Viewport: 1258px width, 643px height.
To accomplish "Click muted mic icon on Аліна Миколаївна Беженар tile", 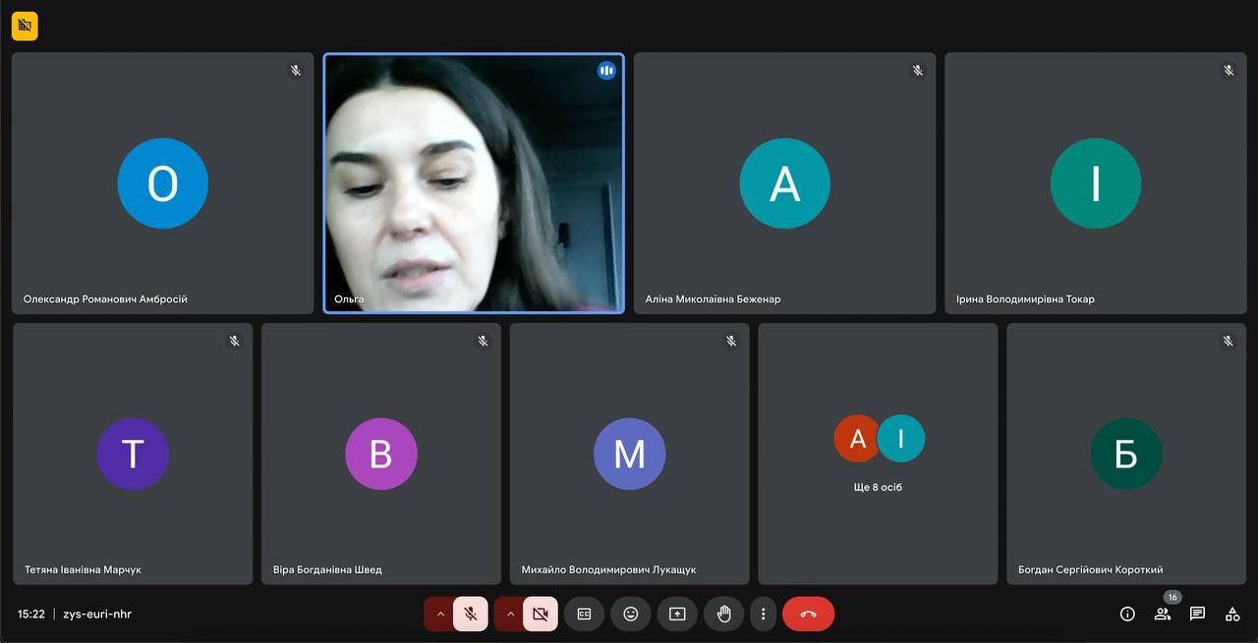I will coord(918,71).
